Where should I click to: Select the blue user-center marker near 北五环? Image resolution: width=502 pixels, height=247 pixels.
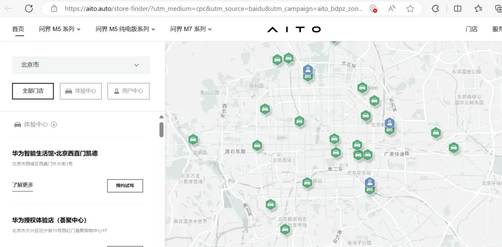coord(308,69)
